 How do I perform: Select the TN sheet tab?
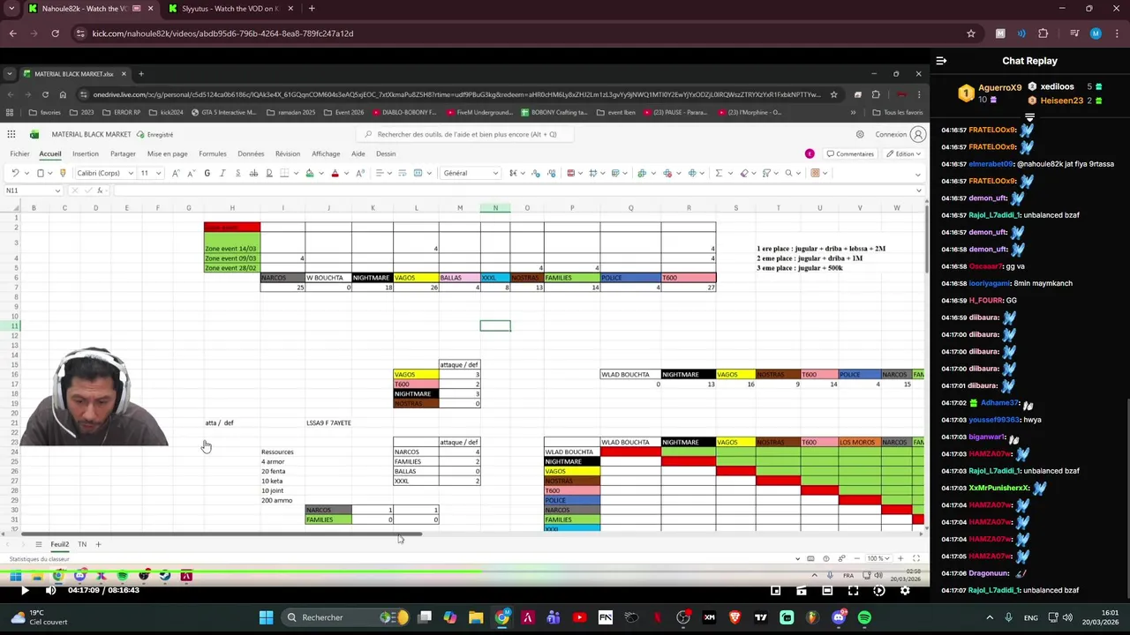point(82,544)
